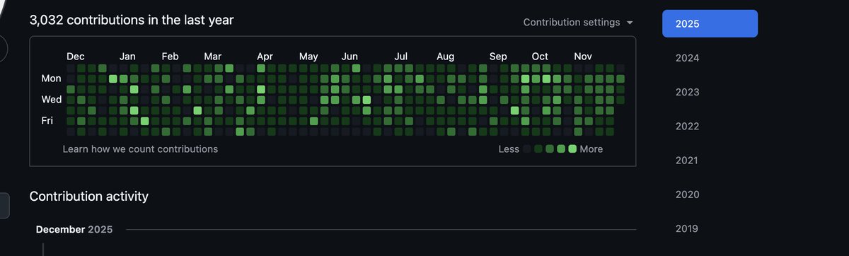The height and width of the screenshot is (256, 849).
Task: Click the Mon row label
Action: pos(52,78)
